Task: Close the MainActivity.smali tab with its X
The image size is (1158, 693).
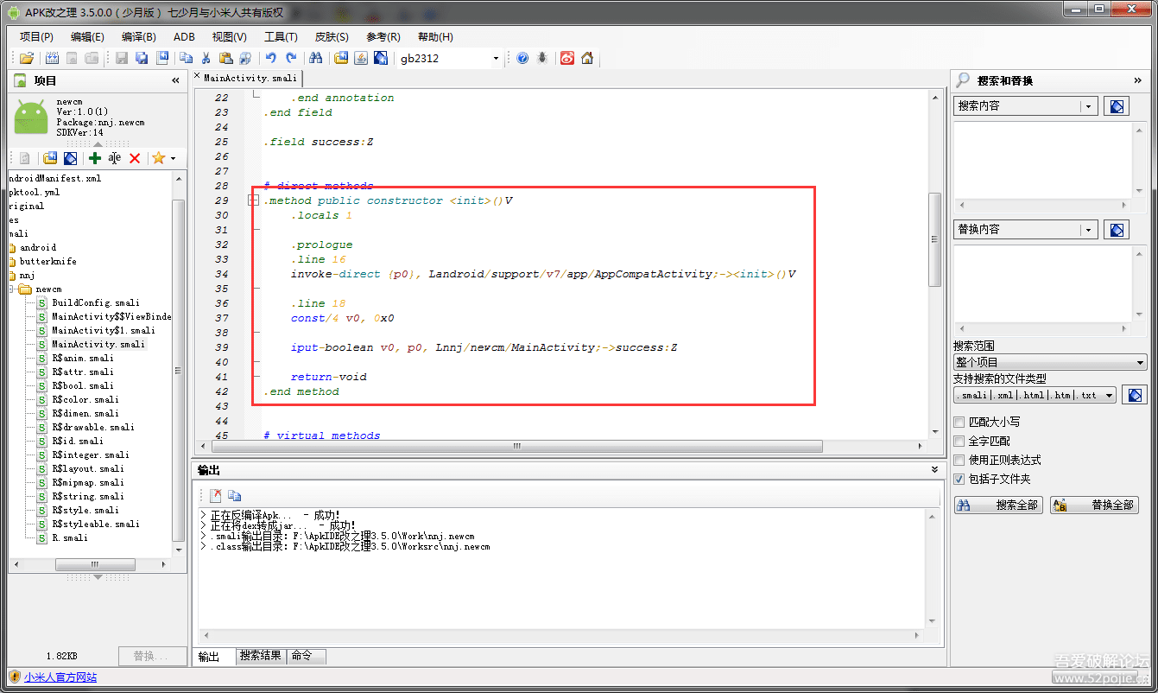Action: click(197, 76)
